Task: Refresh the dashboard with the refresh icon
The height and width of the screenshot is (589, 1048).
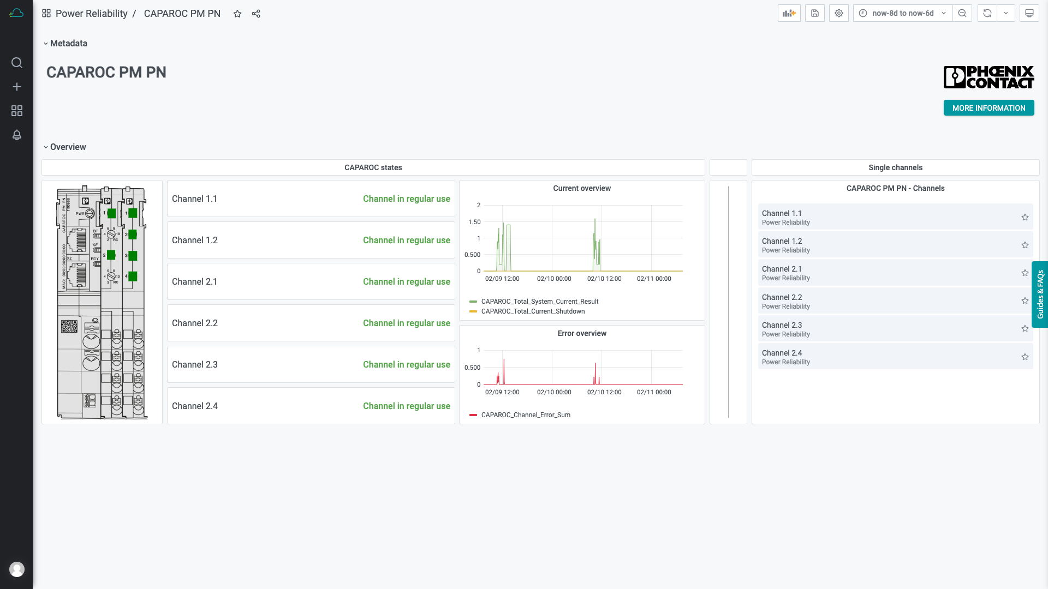Action: point(986,13)
